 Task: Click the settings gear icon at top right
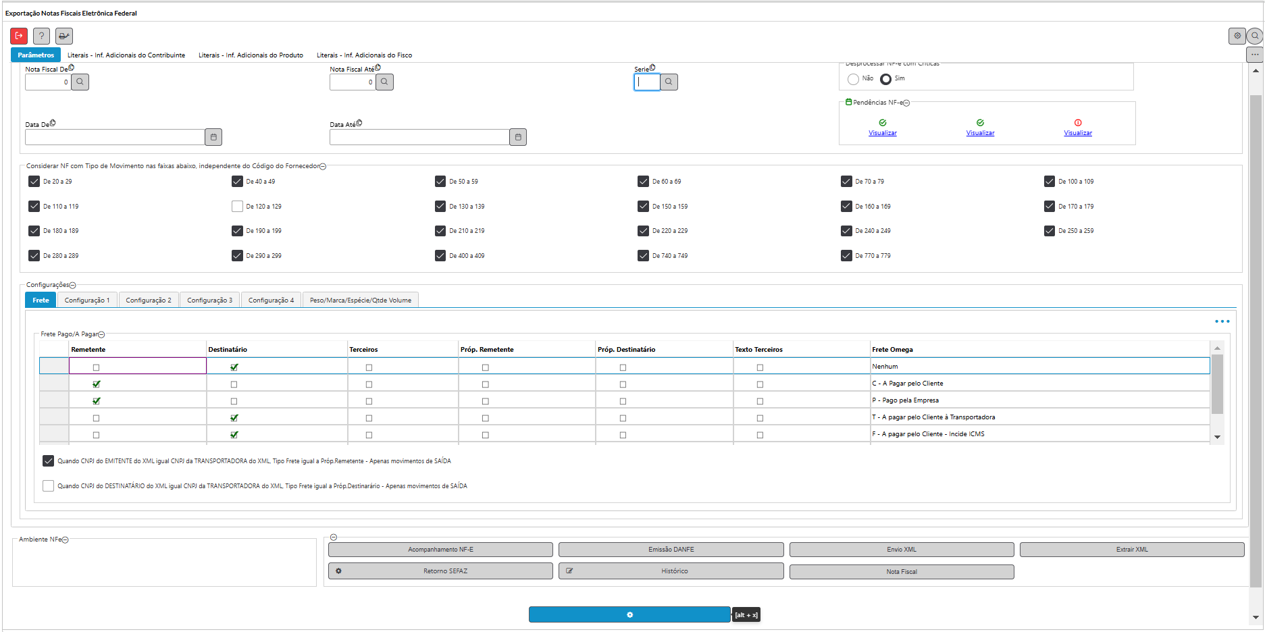[1237, 36]
